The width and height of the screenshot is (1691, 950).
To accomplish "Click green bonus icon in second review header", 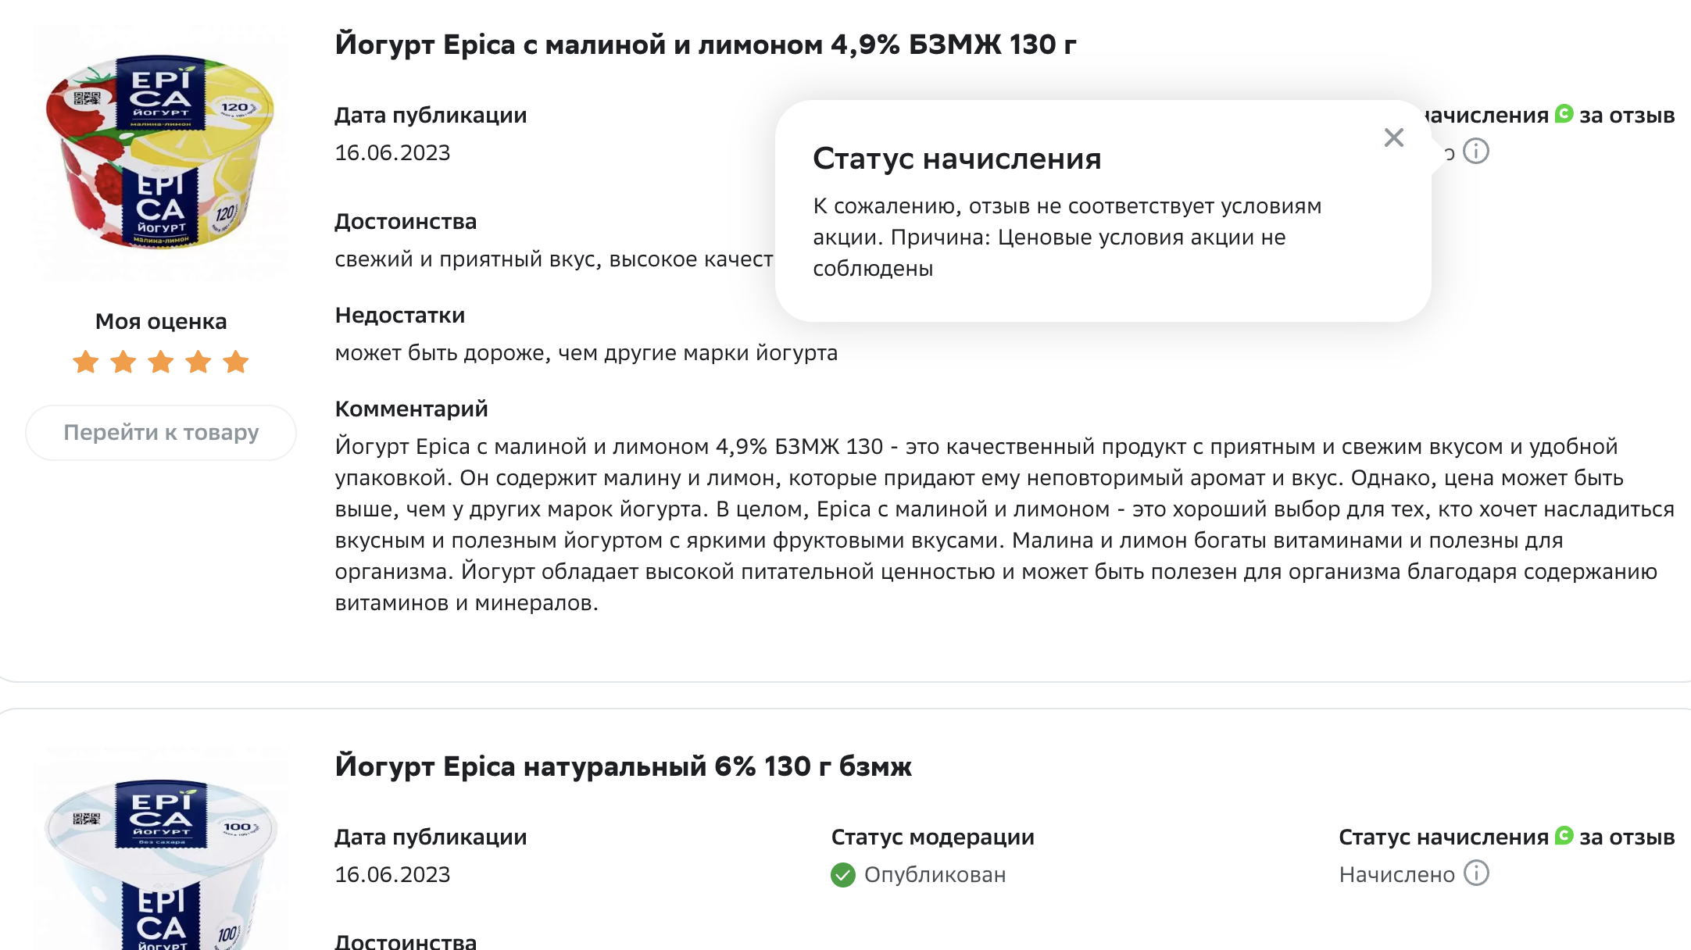I will point(1564,835).
